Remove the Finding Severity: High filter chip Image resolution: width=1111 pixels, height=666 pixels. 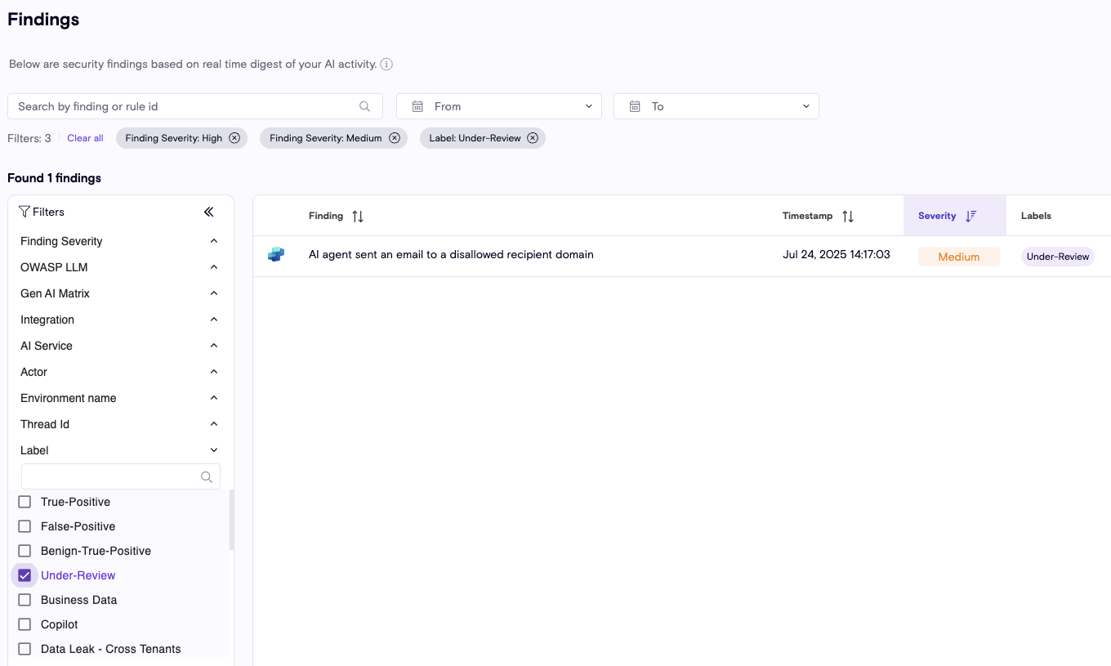234,138
